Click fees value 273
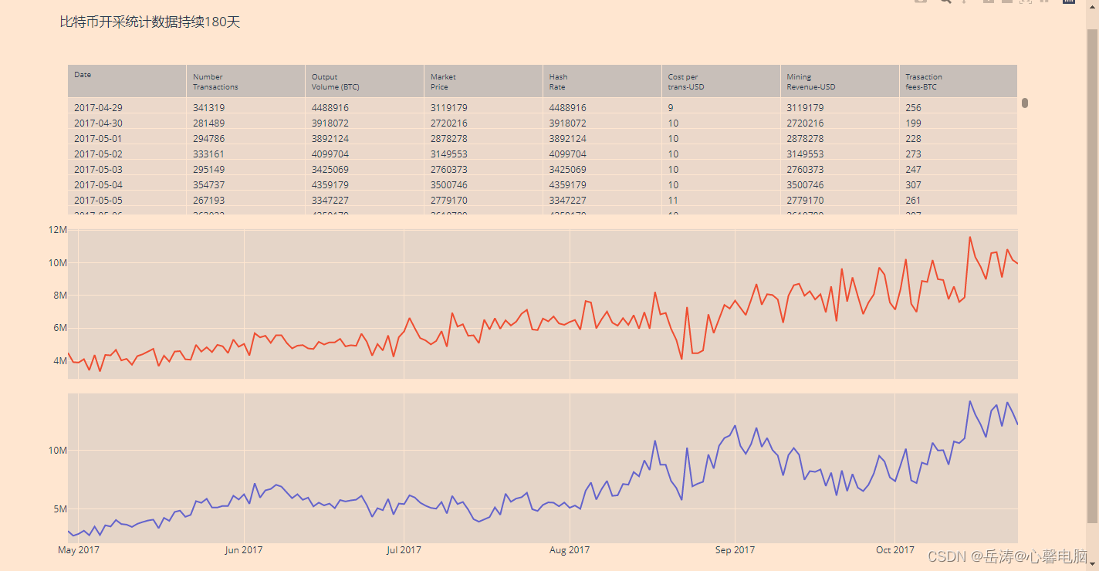1099x571 pixels. pos(914,154)
